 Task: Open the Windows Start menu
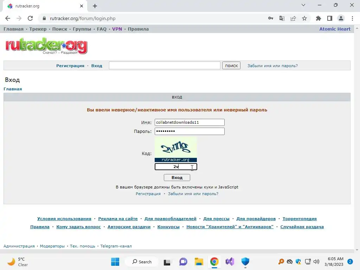[115, 262]
